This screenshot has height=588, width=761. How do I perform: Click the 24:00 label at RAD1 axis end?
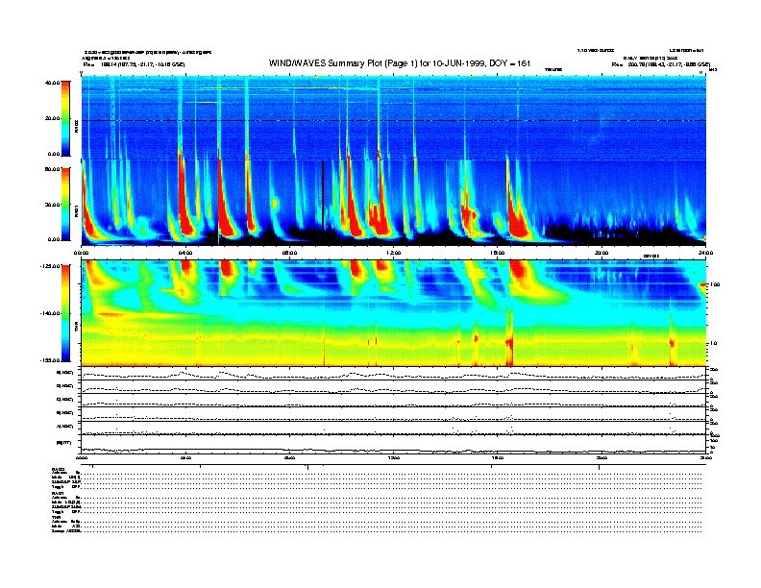click(x=703, y=253)
